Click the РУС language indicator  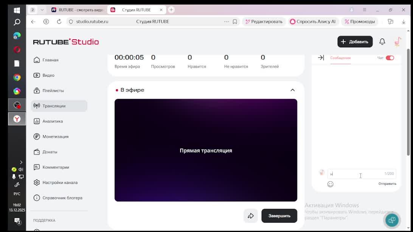pyautogui.click(x=17, y=194)
